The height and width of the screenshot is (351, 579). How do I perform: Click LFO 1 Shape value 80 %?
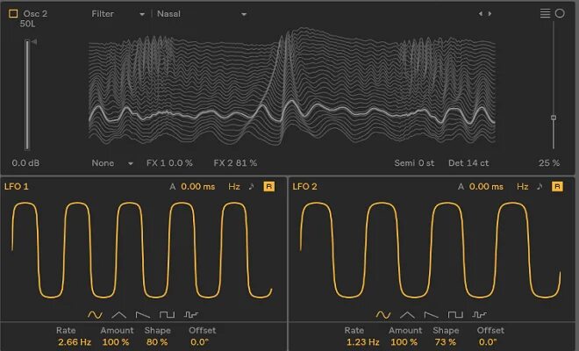coord(157,342)
